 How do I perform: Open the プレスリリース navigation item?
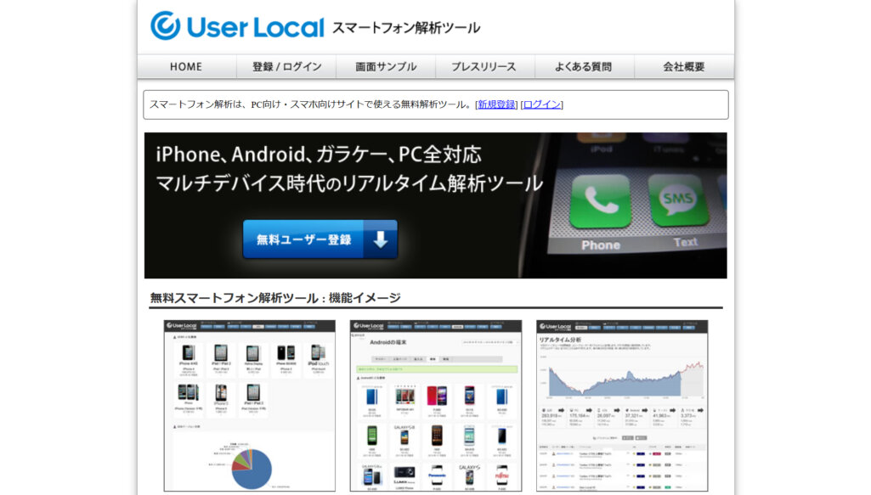pos(484,65)
